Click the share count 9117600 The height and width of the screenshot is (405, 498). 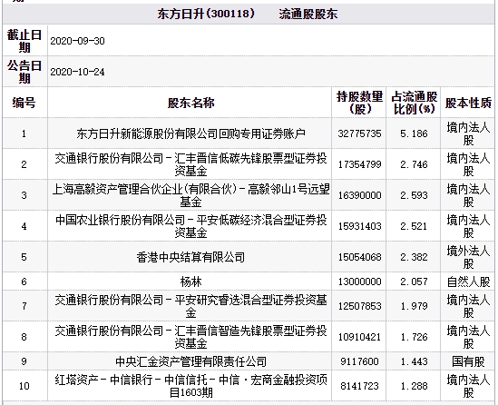pyautogui.click(x=359, y=361)
